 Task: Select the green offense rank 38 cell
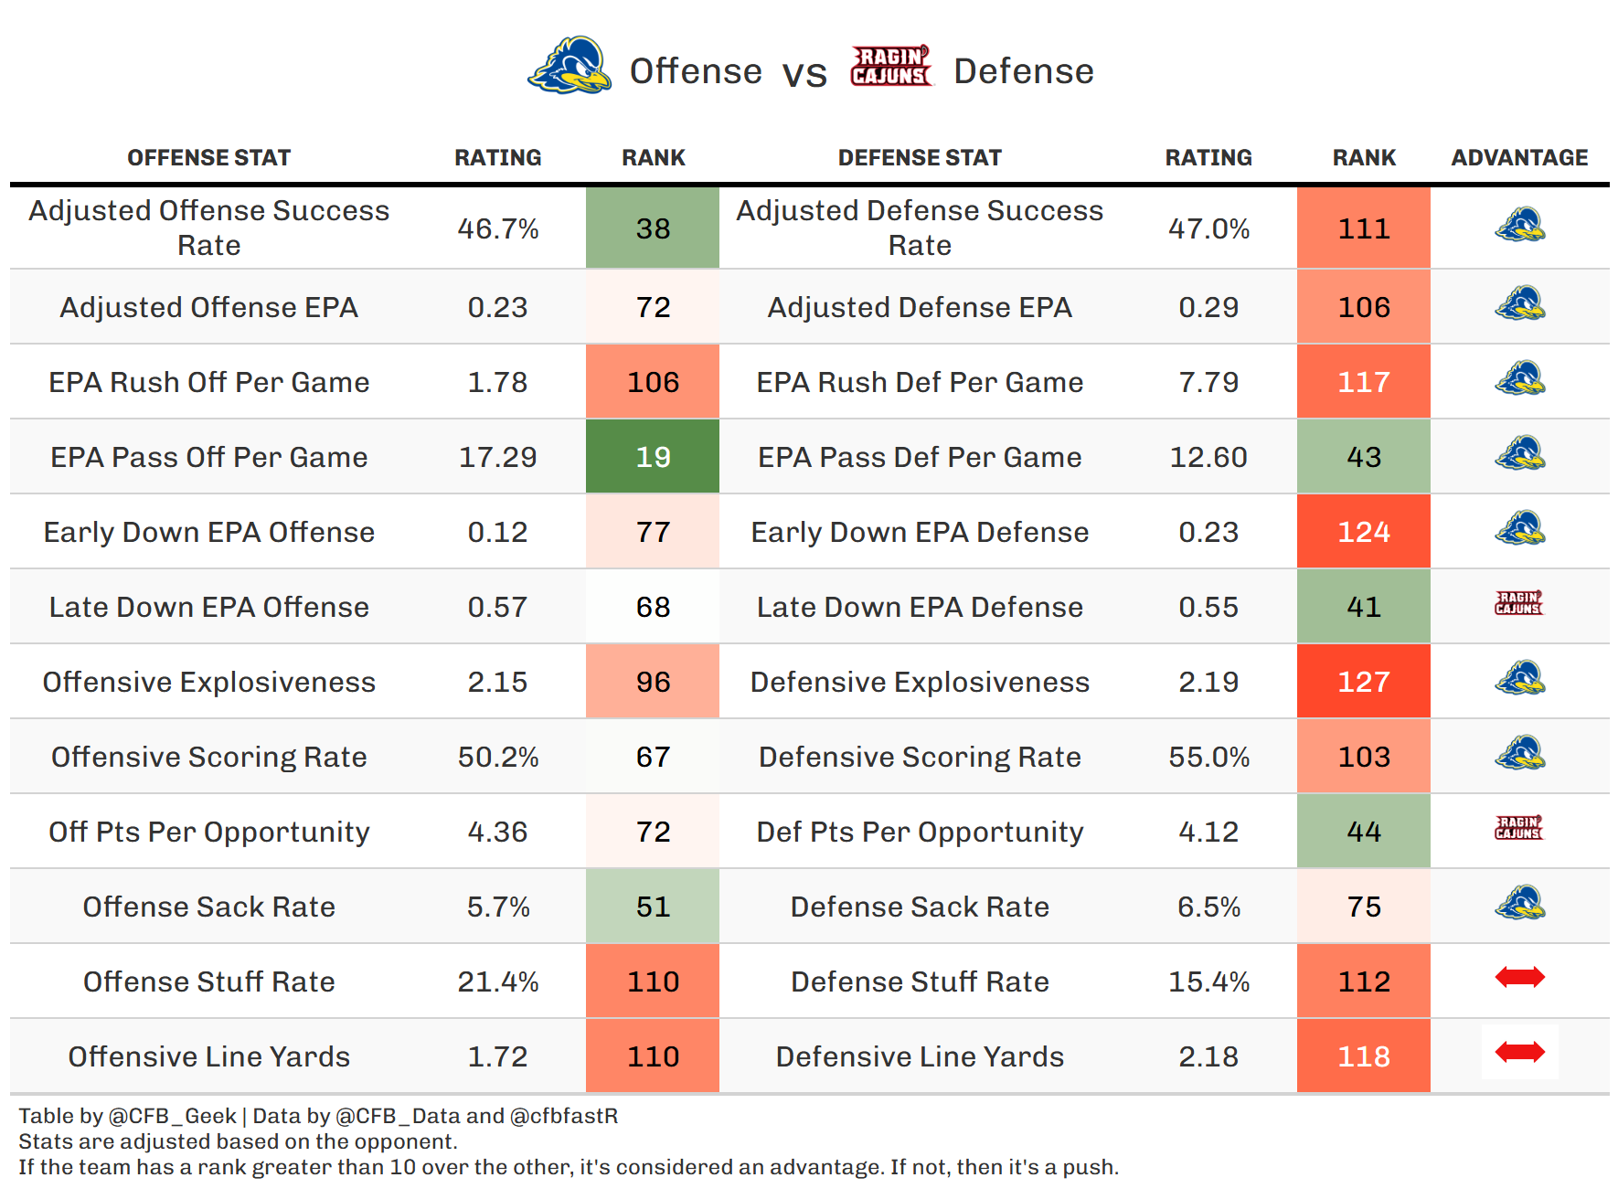coord(653,228)
